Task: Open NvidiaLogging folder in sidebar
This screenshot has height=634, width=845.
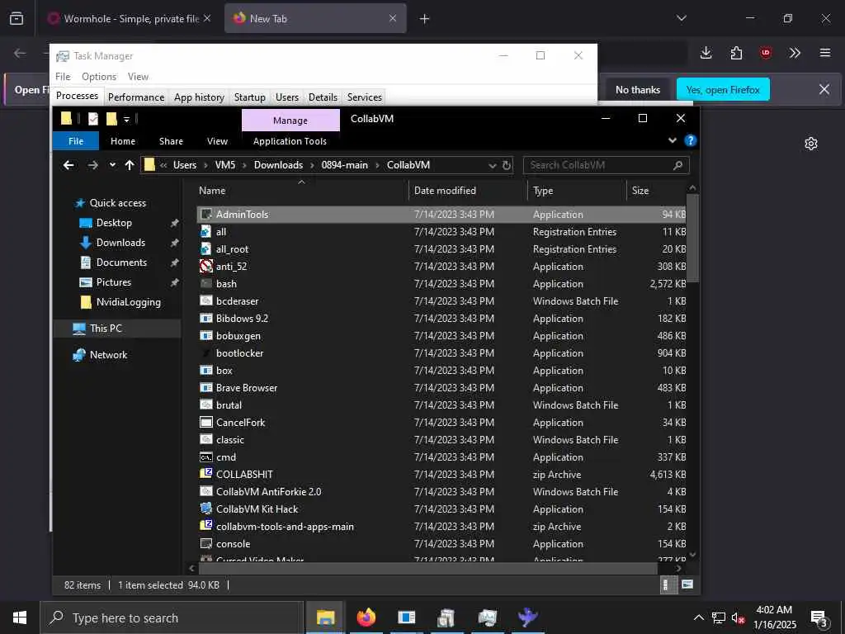Action: point(128,302)
